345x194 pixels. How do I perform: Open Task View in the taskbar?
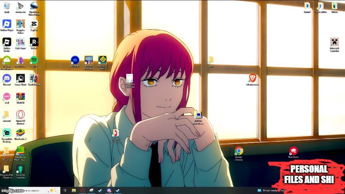point(64,191)
